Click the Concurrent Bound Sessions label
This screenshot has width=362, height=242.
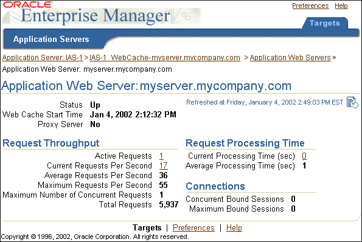(235, 199)
